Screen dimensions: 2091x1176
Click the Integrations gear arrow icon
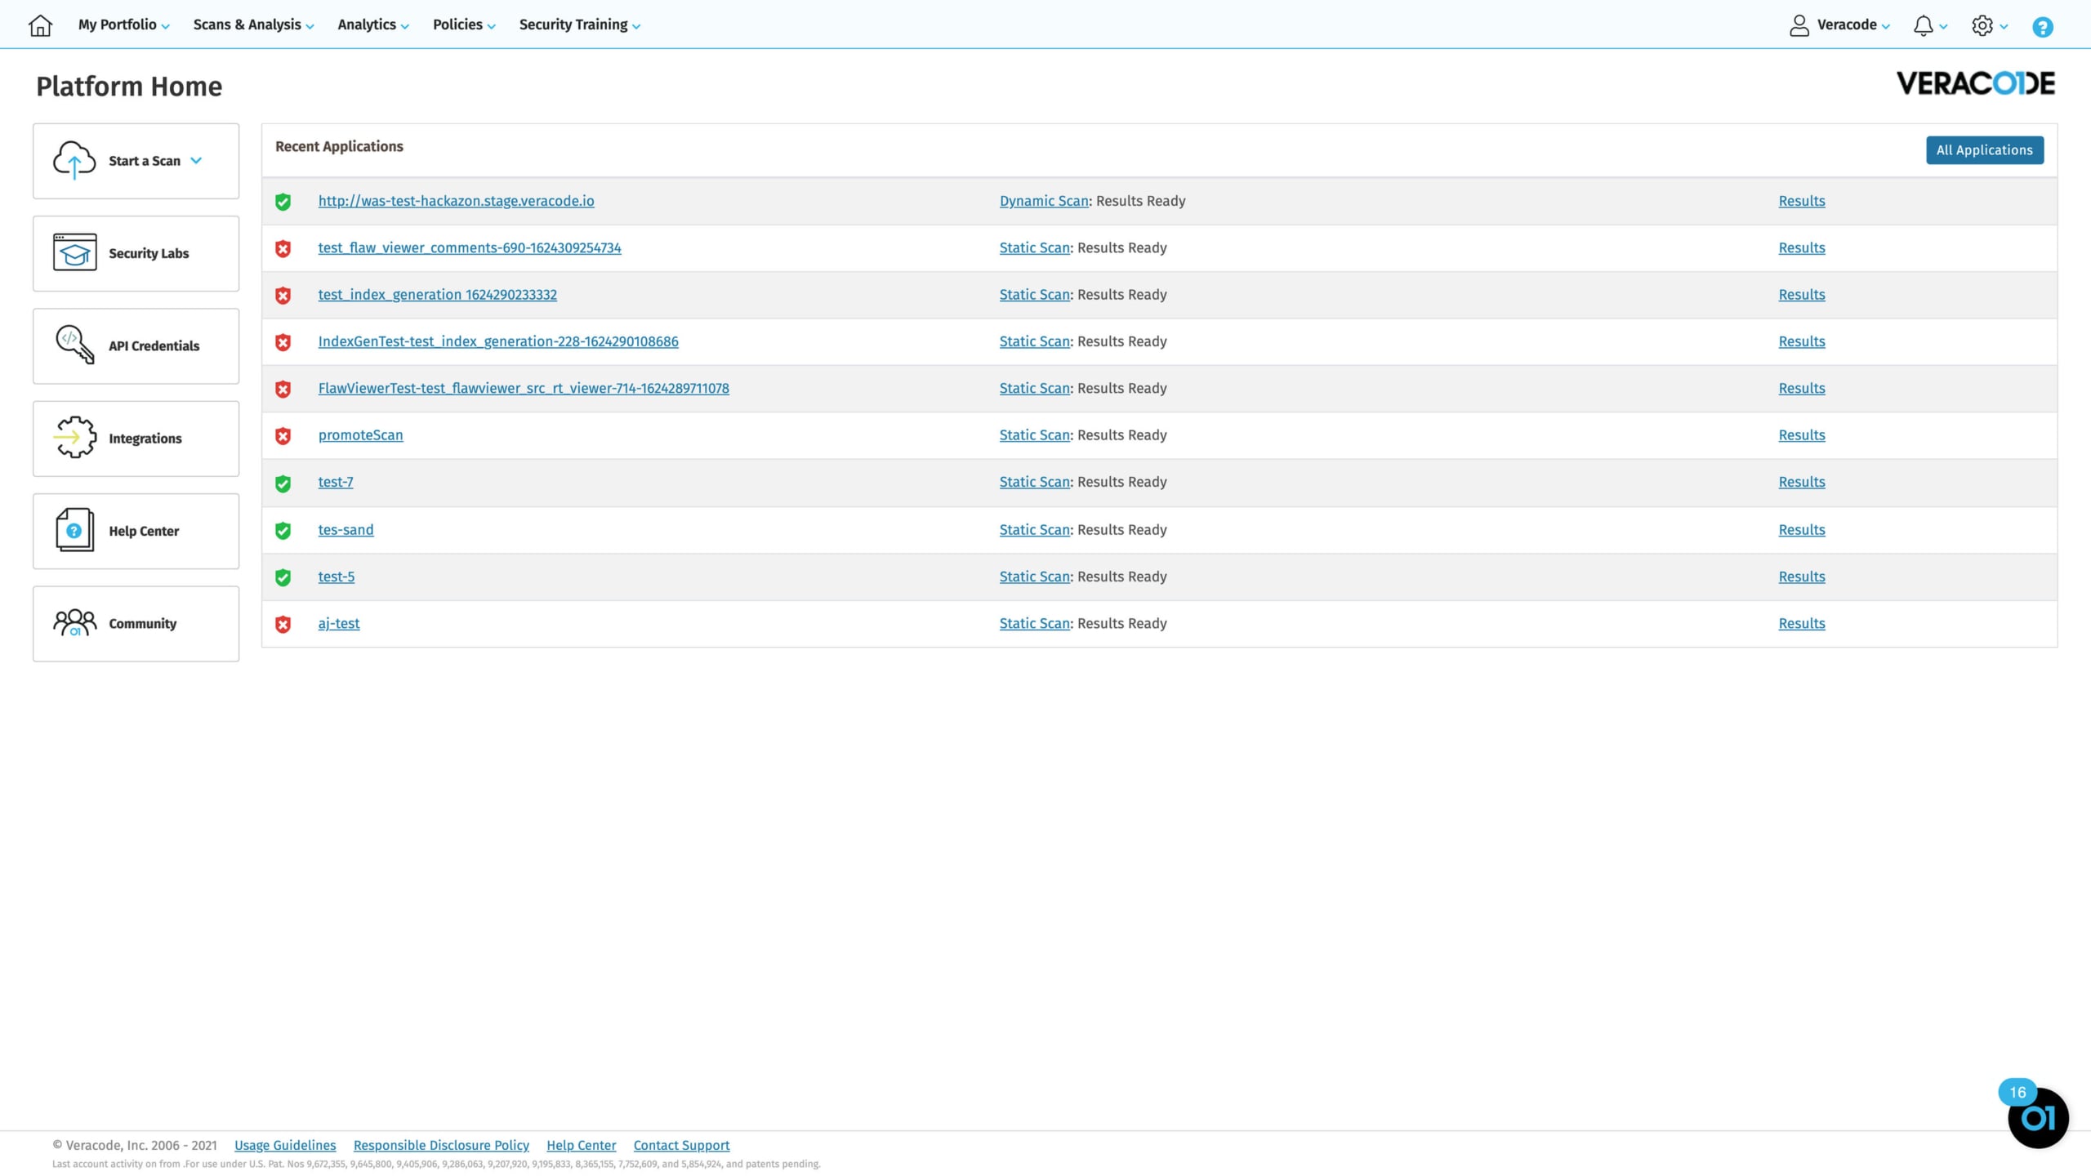[x=74, y=437]
